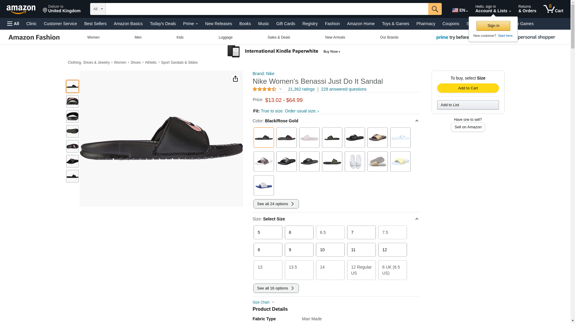Click the share icon on product image
Screen dimensions: 575x323
[x=235, y=79]
